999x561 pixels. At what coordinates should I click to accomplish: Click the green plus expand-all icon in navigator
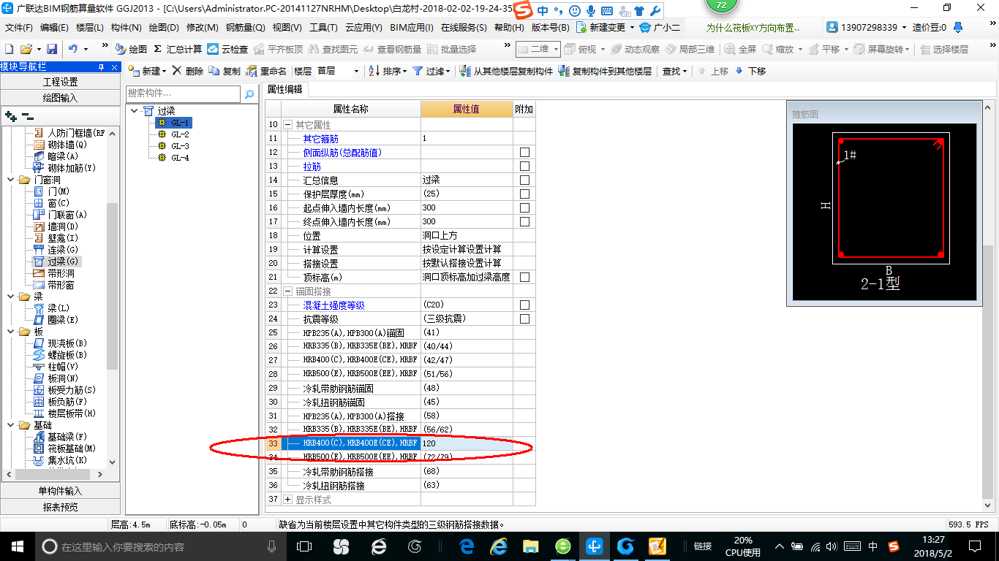(10, 116)
